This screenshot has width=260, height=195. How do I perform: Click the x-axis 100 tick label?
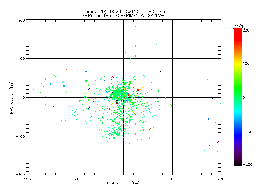coord(172,179)
